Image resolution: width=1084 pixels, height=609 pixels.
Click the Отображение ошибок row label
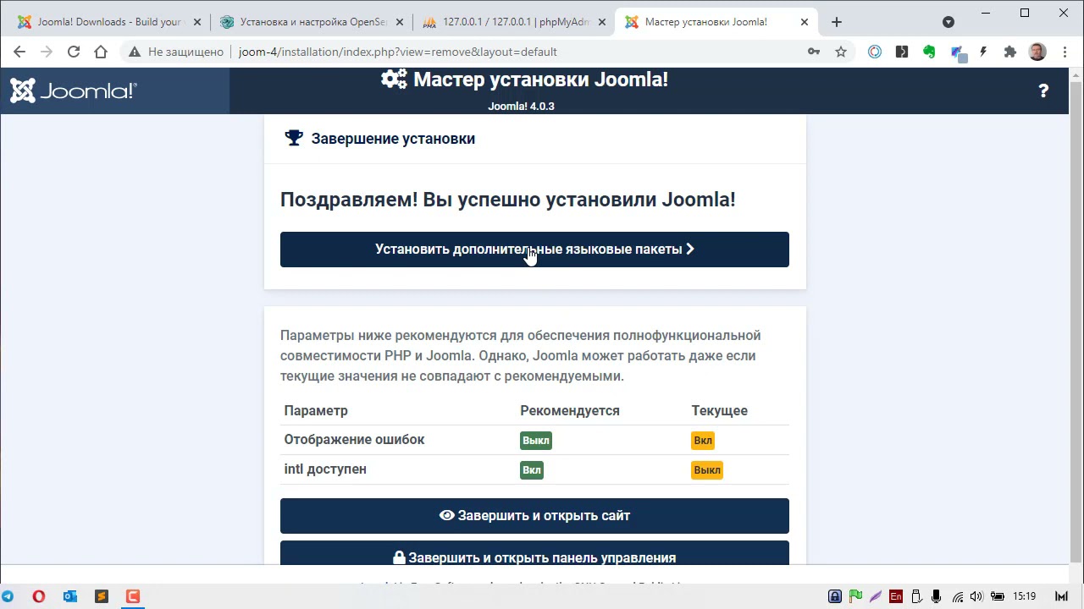pos(354,440)
